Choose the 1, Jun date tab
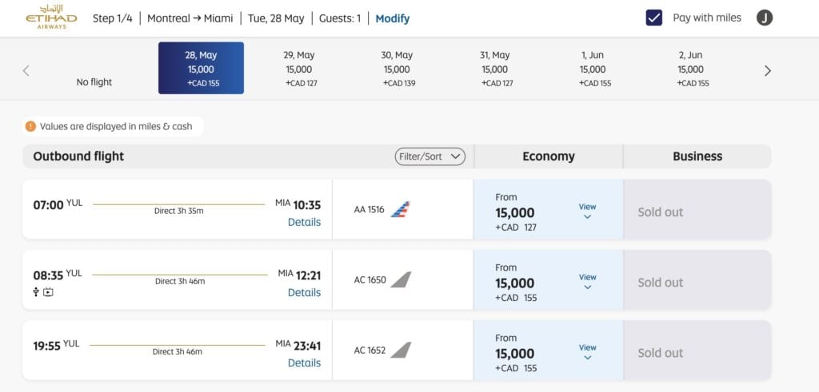This screenshot has height=392, width=819. pyautogui.click(x=593, y=69)
